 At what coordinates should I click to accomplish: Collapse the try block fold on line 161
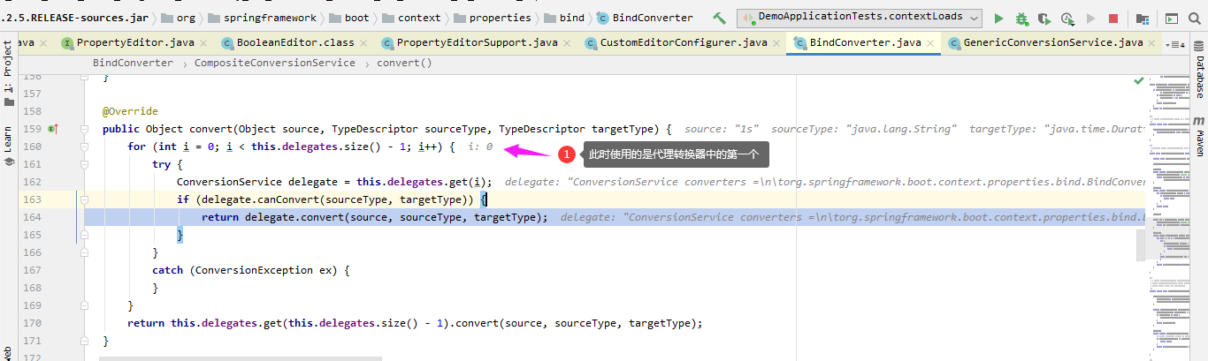86,164
